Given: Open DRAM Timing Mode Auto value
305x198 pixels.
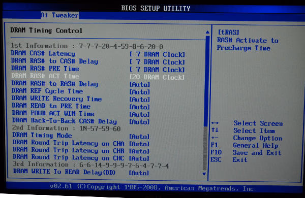Looking at the screenshot, I should coord(139,137).
